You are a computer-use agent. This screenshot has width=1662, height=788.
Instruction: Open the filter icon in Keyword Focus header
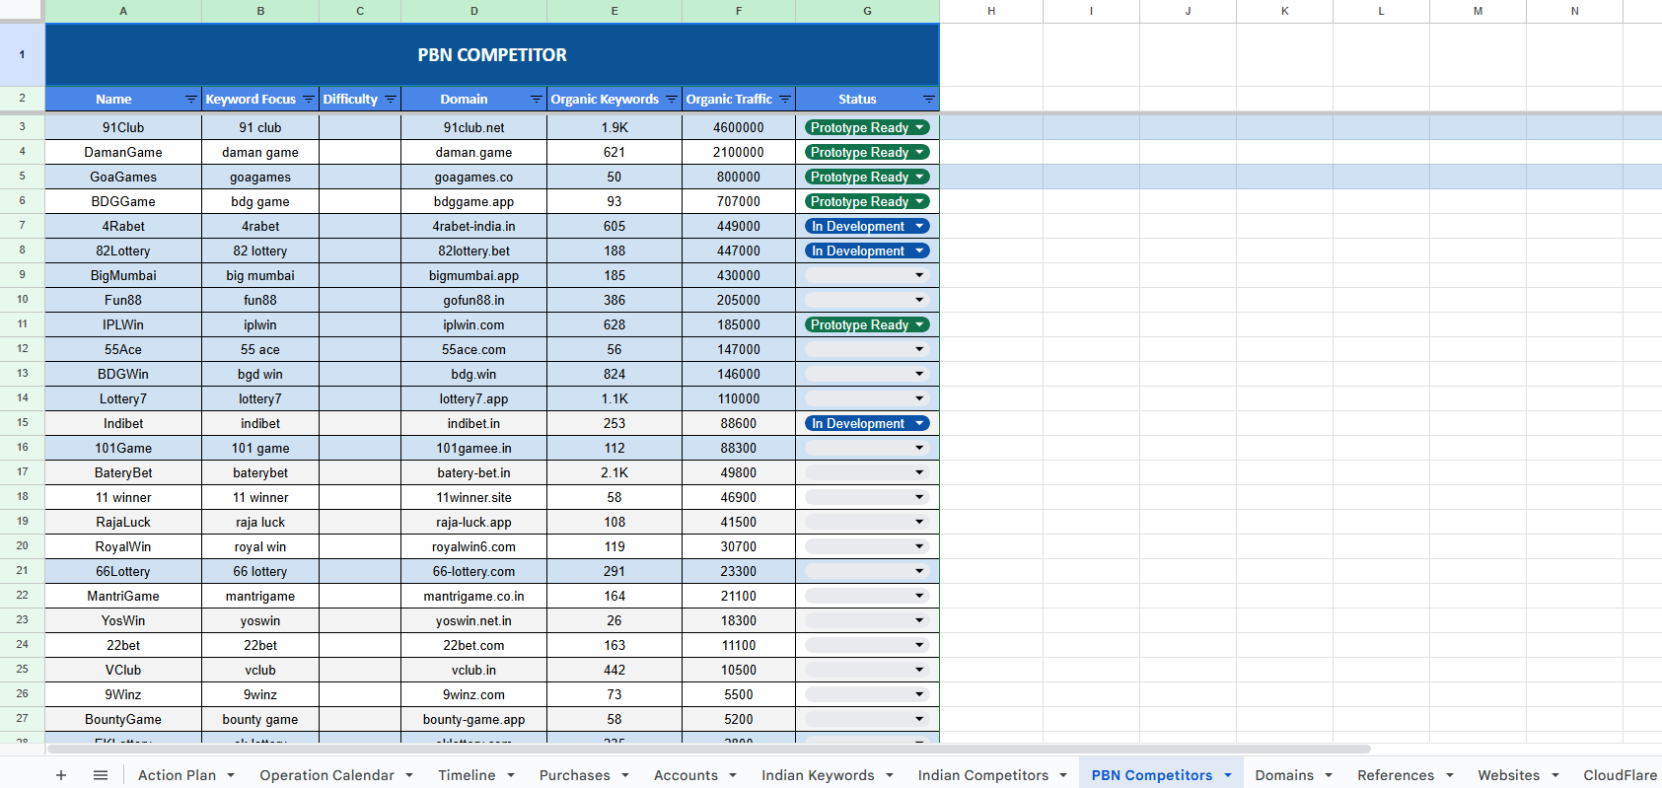(308, 100)
